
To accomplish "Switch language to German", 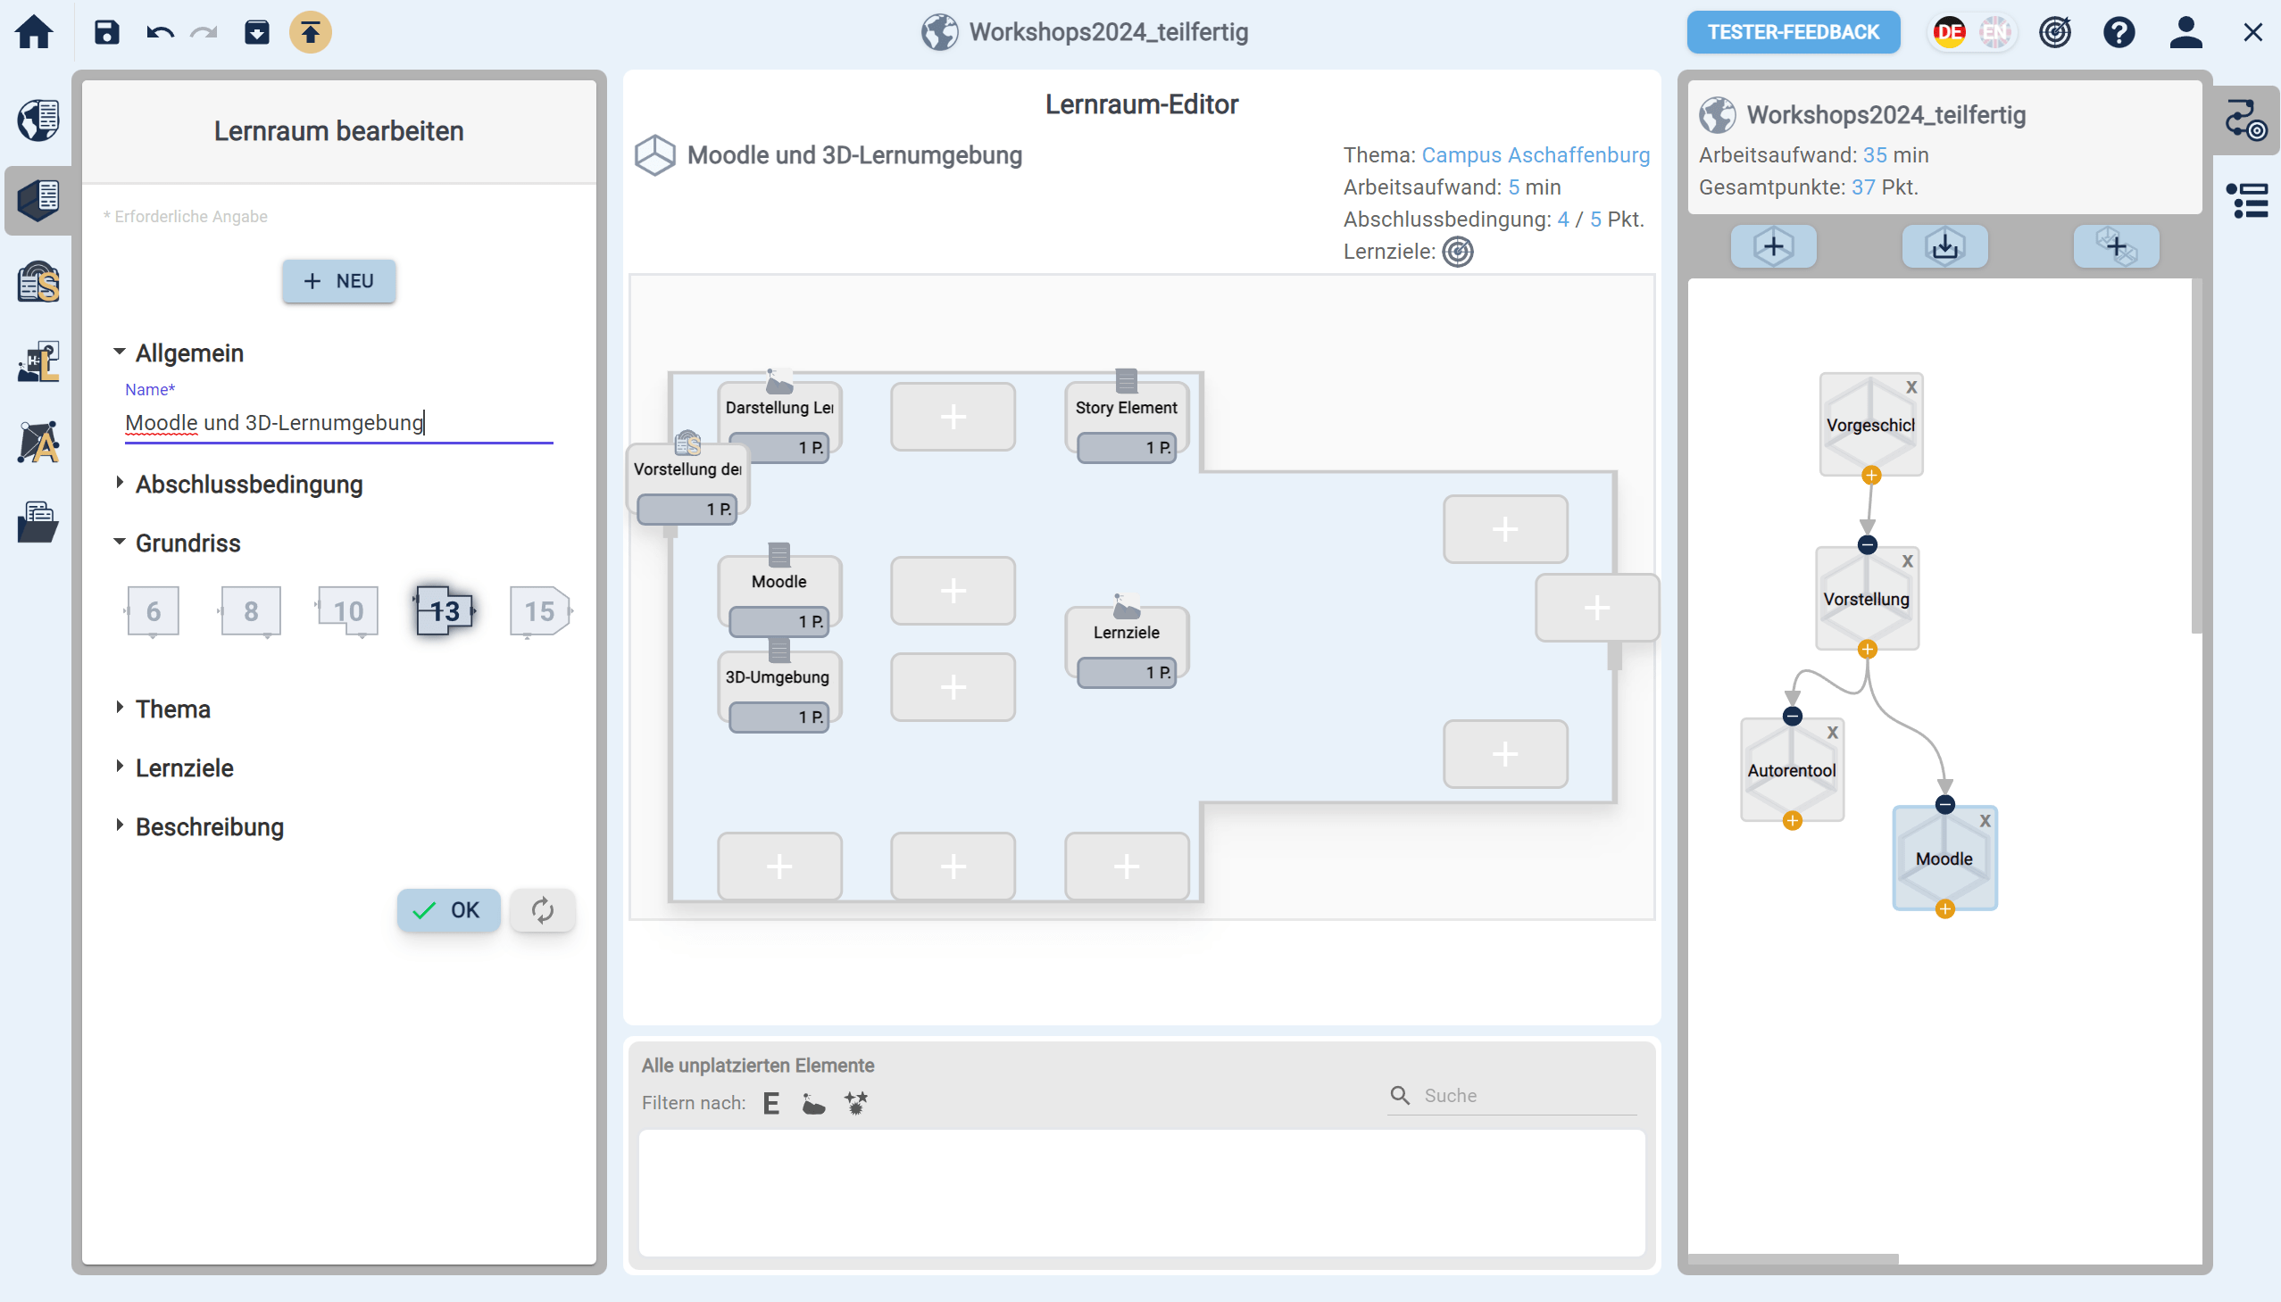I will click(1948, 32).
